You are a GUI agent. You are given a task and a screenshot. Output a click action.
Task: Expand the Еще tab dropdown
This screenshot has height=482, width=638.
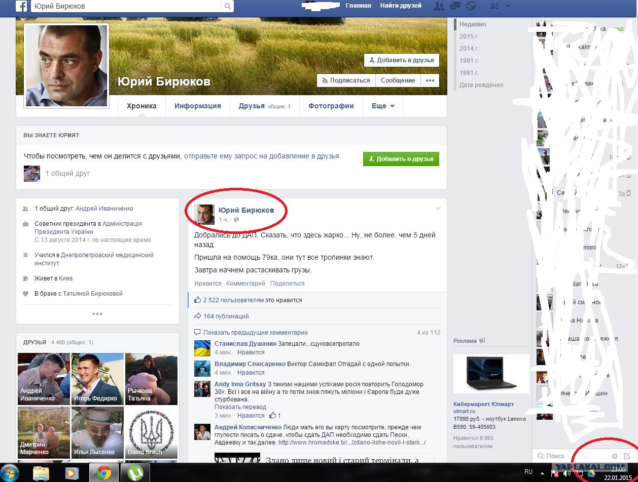click(383, 106)
